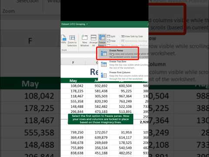
Task: Select cell with value 600,504
Action: [122, 86]
